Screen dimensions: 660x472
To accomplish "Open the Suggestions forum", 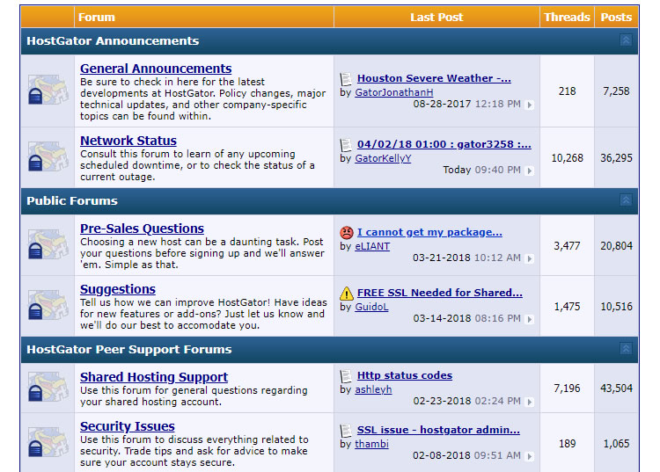I will coord(118,289).
